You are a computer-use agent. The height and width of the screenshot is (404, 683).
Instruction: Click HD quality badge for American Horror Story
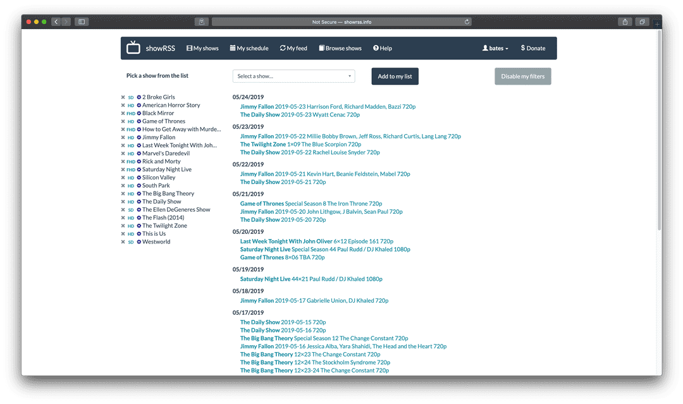point(131,106)
